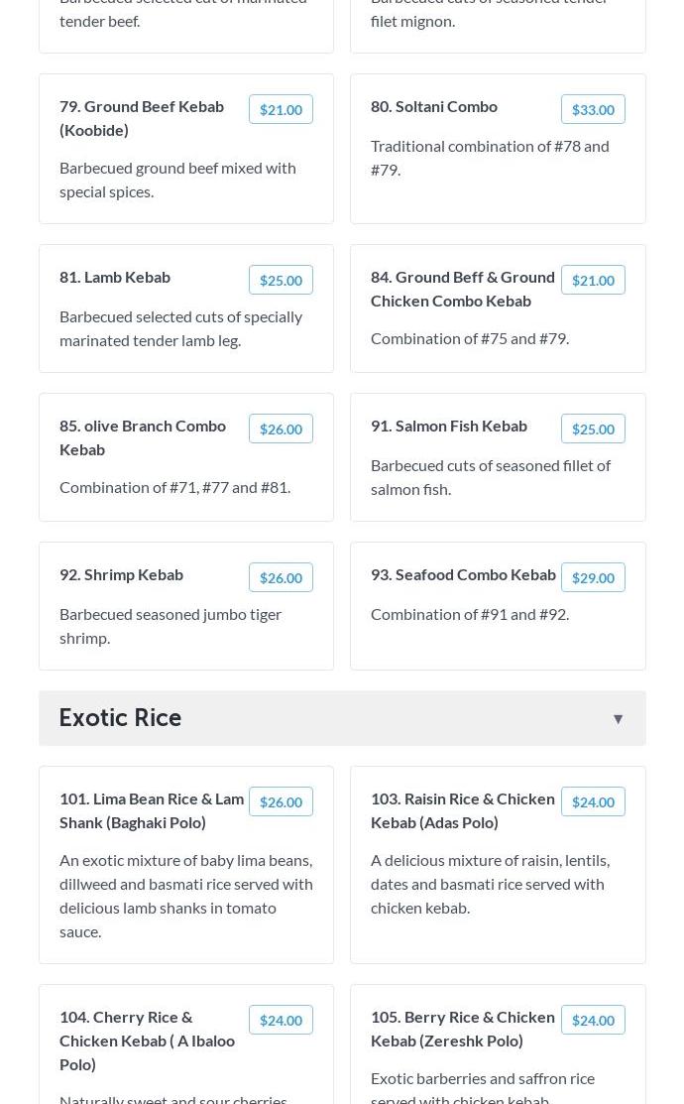Select the 92. Shrimp Kebab title
This screenshot has height=1104, width=684.
click(121, 574)
